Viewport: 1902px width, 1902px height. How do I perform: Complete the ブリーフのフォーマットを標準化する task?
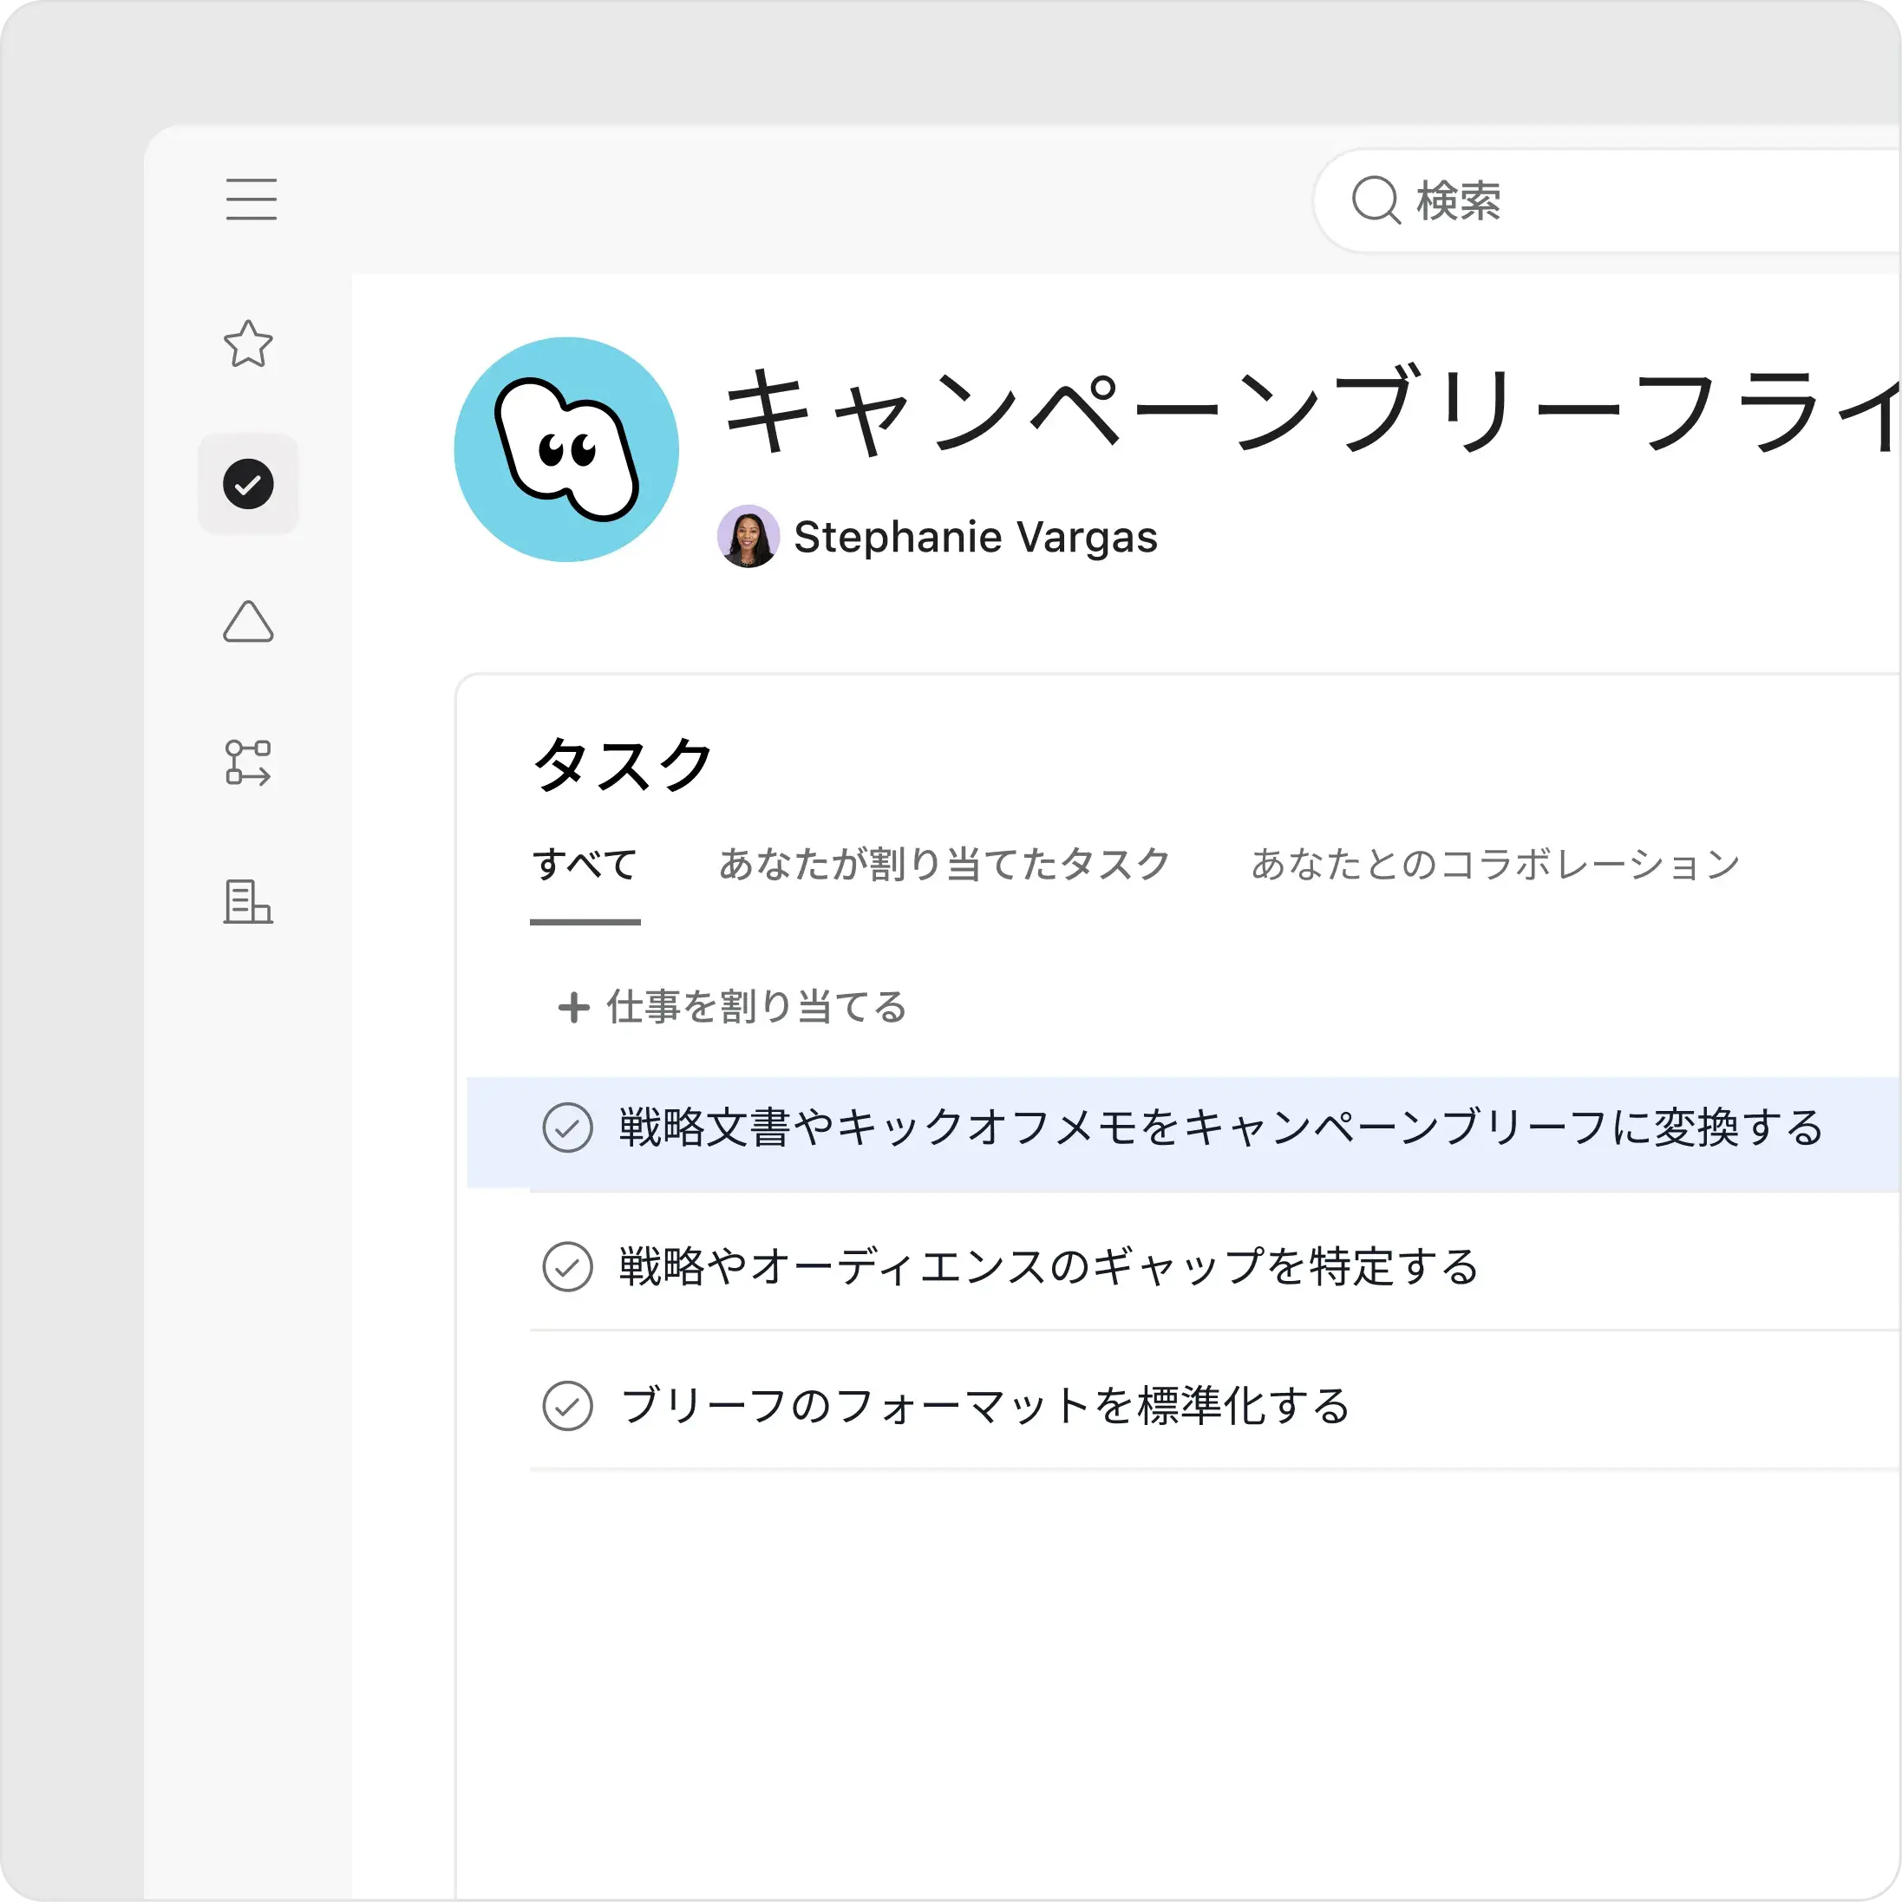pos(566,1408)
